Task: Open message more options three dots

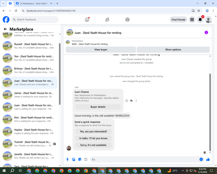Action: click(x=136, y=100)
